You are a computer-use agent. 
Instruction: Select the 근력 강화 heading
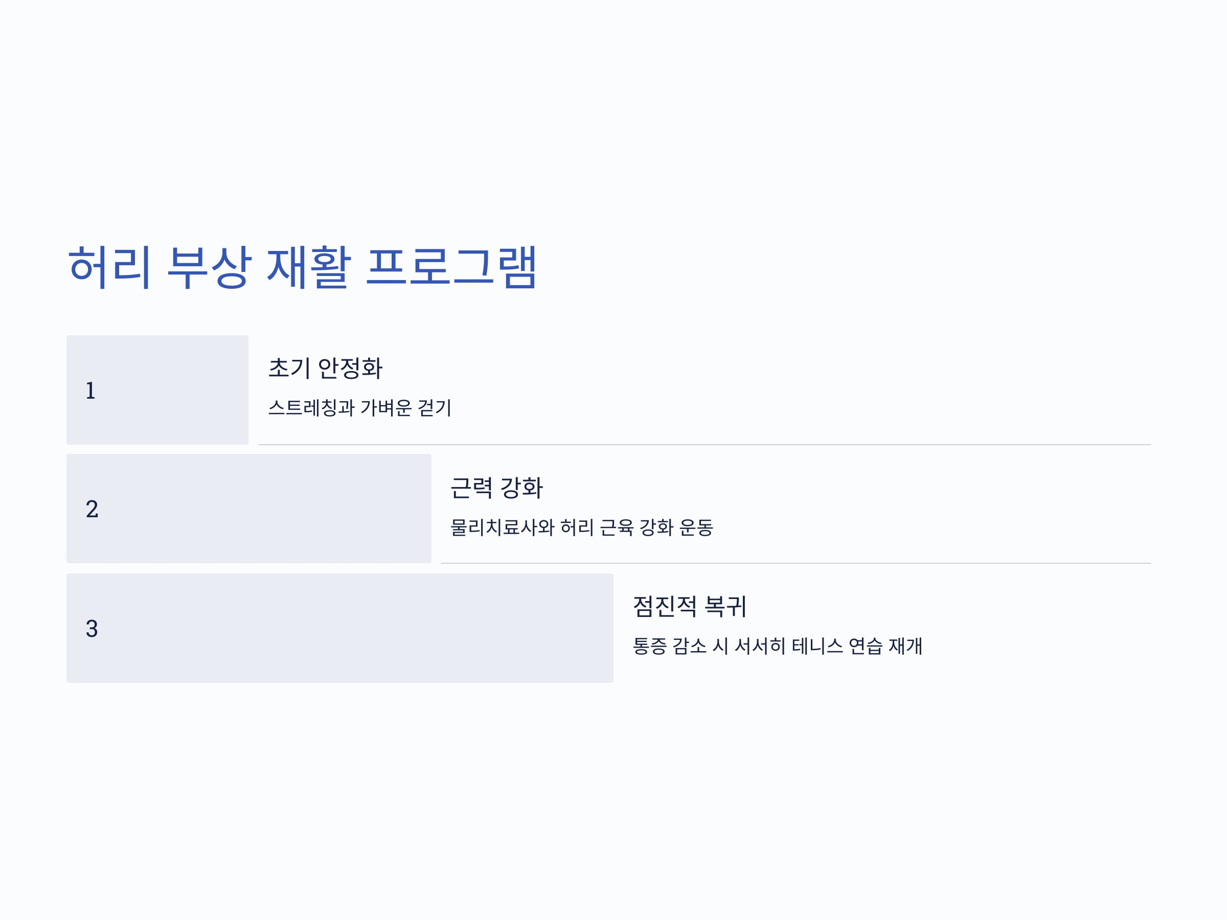(x=496, y=488)
